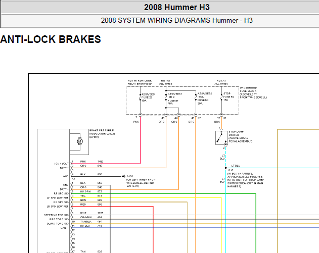Click the motor symbol inside the BPMV box
The image size is (319, 253).
pyautogui.click(x=80, y=141)
